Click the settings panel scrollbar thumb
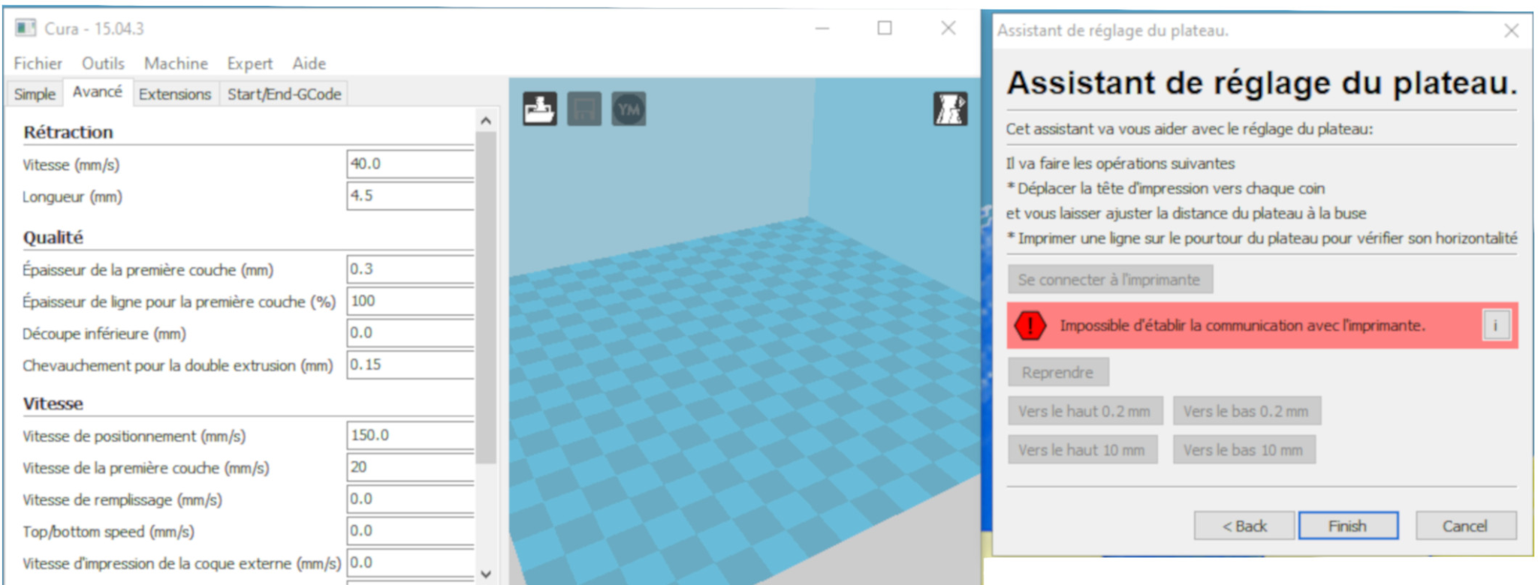 486,298
